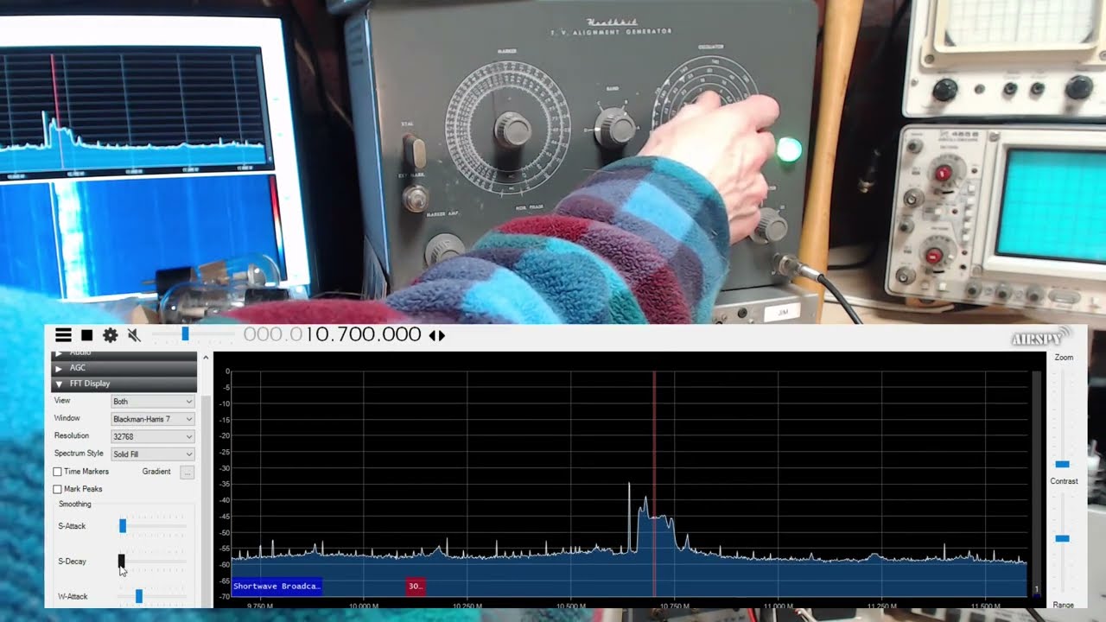Click the Shortwave Broadca.. band label

[276, 586]
